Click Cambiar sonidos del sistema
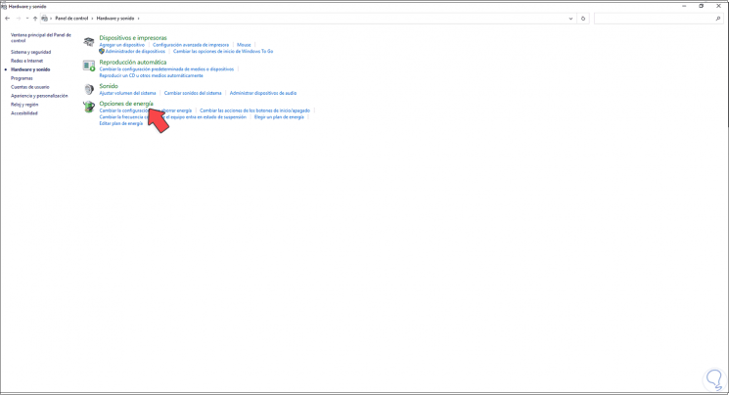This screenshot has height=395, width=729. pyautogui.click(x=193, y=93)
